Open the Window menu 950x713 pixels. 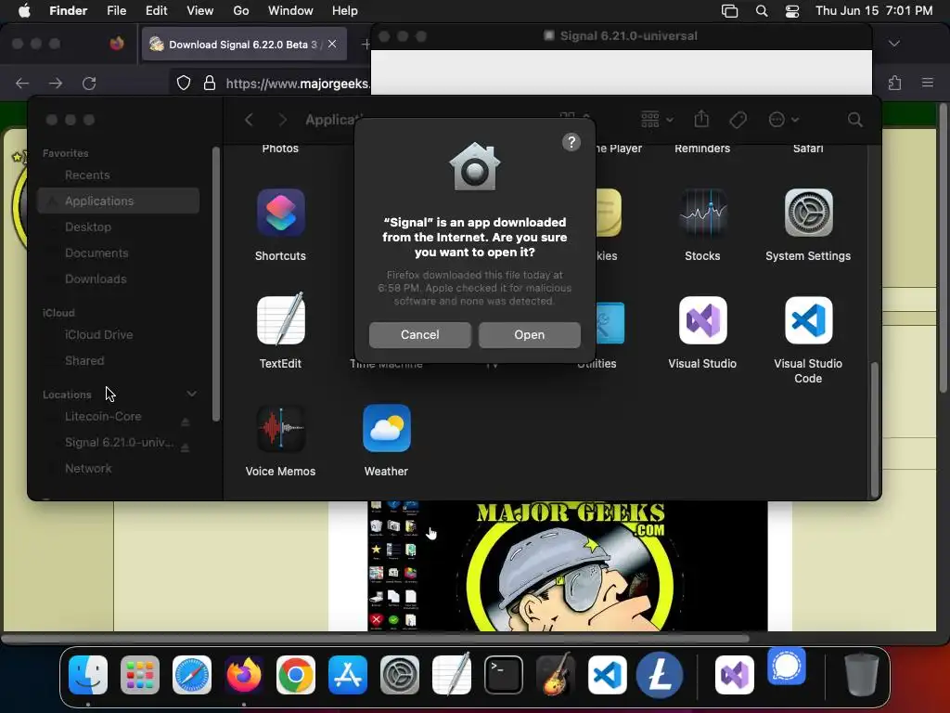(x=290, y=11)
